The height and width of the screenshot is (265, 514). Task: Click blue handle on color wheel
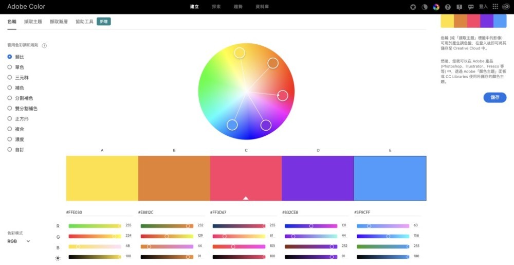232,125
